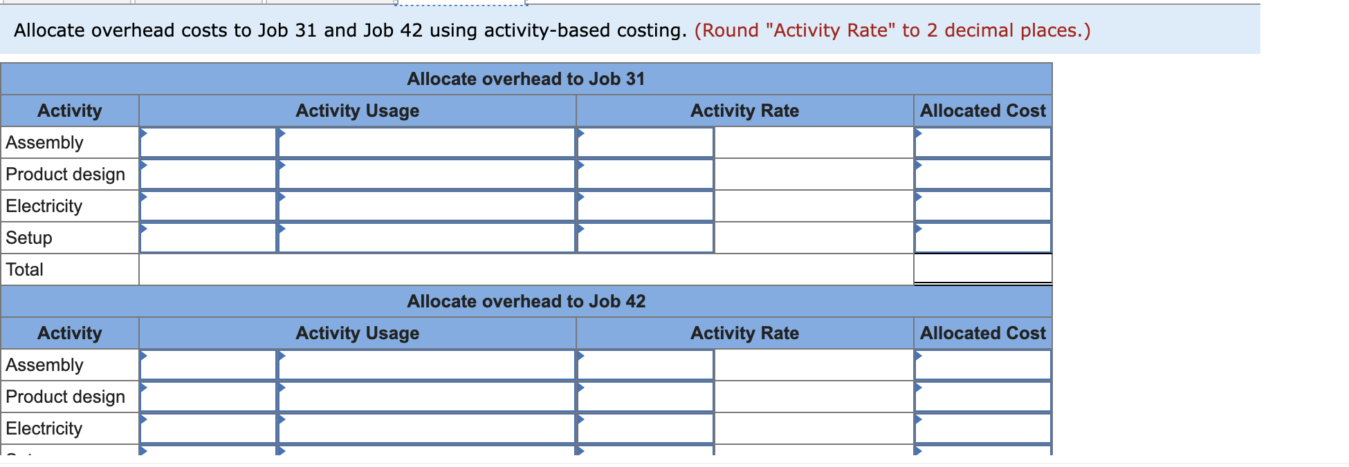The width and height of the screenshot is (1349, 467).
Task: Open the Assembly Activity Usage dropdown for Job 31
Action: 143,136
